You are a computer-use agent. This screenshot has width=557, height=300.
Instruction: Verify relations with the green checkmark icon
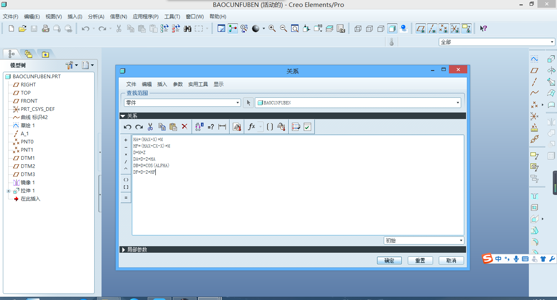tap(307, 127)
